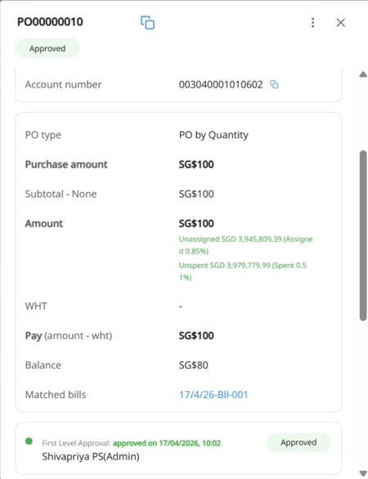Screen dimensions: 368x479
Task: Select the PO00000010 title text
Action: (50, 22)
